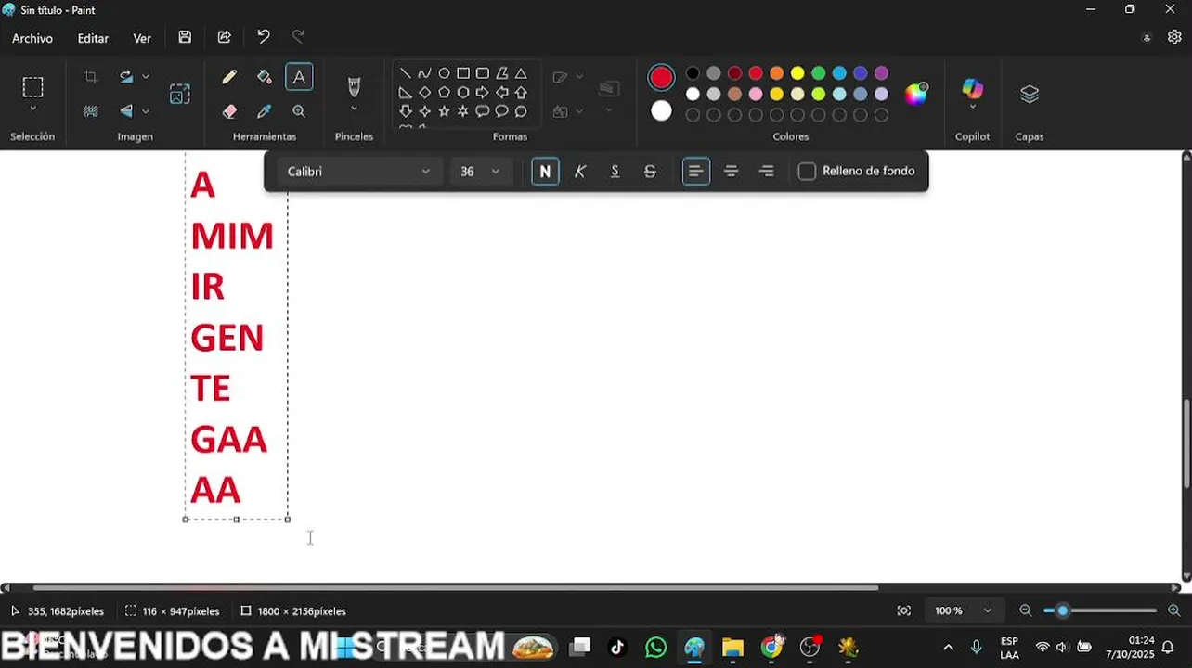Expand the Selección options arrow
The image size is (1192, 668).
click(32, 109)
